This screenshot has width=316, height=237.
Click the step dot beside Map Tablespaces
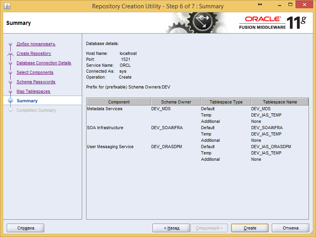click(11, 91)
